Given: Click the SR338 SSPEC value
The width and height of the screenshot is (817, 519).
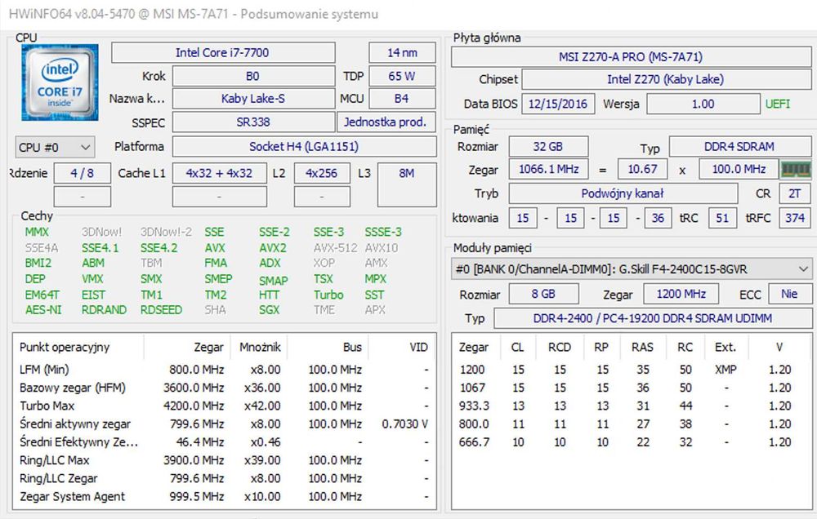Looking at the screenshot, I should coord(253,122).
